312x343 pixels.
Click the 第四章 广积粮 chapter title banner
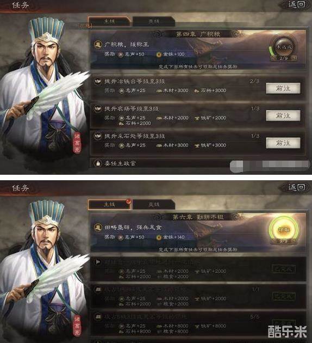point(198,34)
